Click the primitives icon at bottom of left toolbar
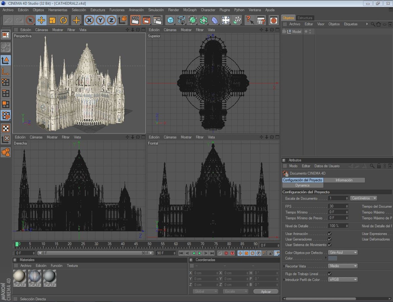This screenshot has width=393, height=302. point(6,152)
